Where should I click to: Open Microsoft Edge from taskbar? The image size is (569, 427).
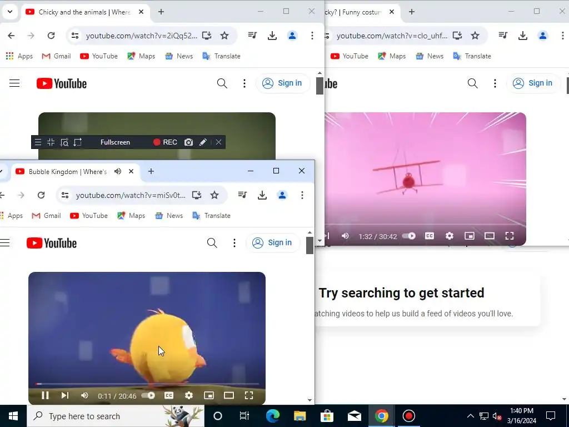[x=272, y=416]
